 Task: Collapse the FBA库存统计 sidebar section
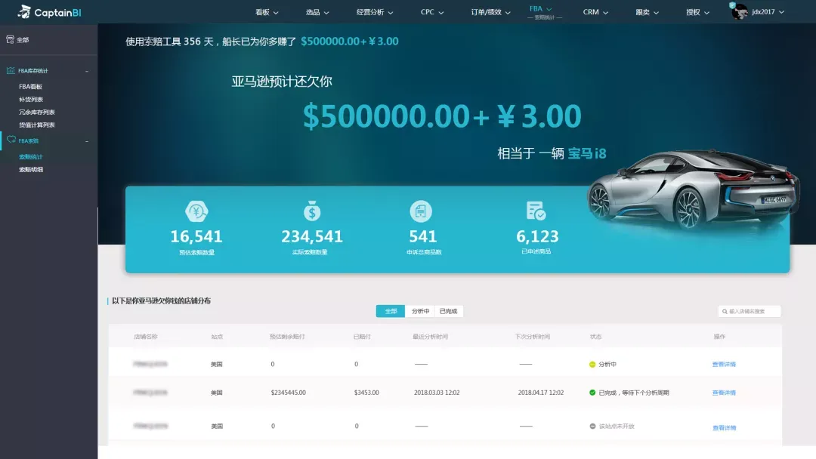pos(87,71)
